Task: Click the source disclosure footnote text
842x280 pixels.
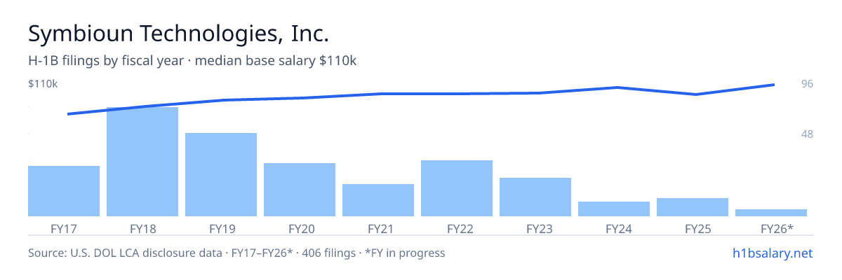Action: [236, 253]
